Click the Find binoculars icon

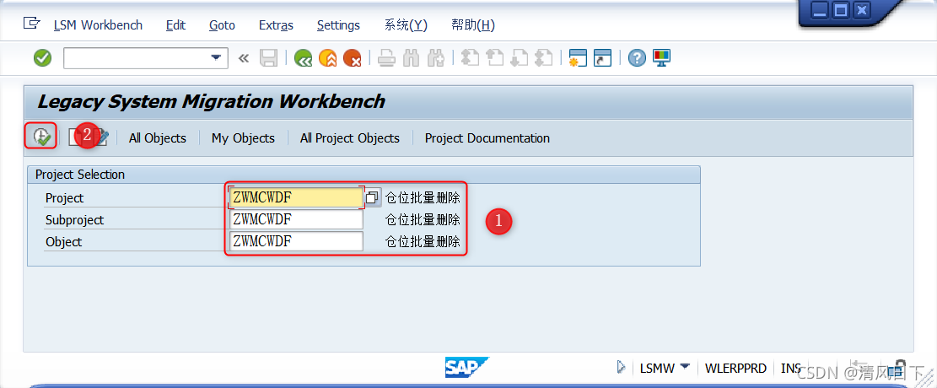point(411,58)
